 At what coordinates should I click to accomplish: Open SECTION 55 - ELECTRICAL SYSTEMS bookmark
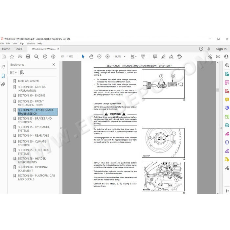[x=34, y=152]
